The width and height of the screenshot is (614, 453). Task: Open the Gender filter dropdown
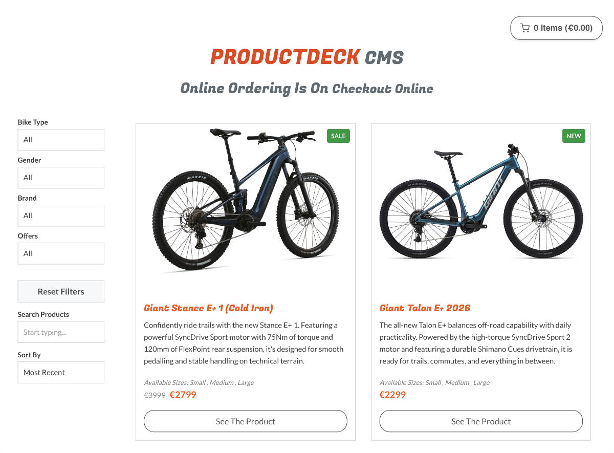coord(61,178)
